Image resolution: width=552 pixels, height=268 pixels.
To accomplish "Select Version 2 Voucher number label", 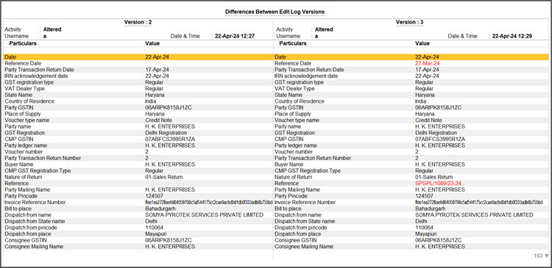I will pyautogui.click(x=24, y=152).
